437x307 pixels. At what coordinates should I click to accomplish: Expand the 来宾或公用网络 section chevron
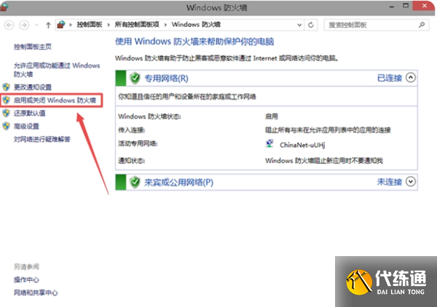412,181
